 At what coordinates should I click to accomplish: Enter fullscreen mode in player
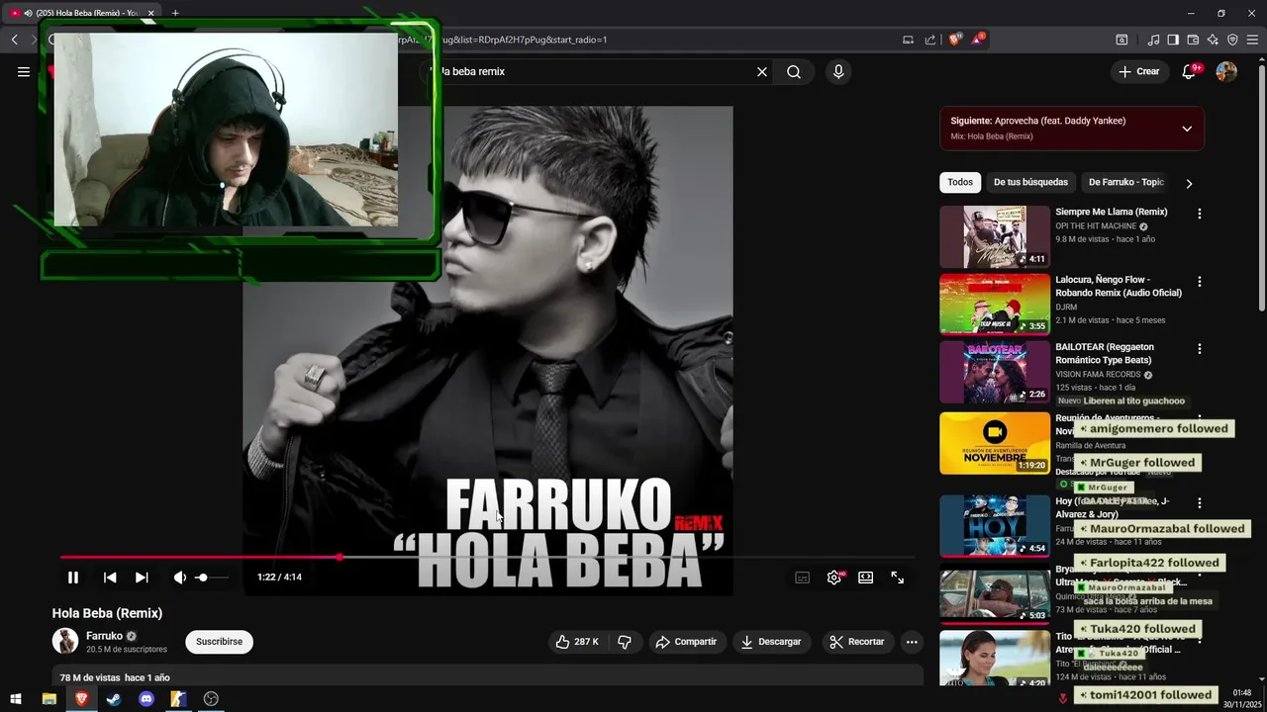(898, 578)
